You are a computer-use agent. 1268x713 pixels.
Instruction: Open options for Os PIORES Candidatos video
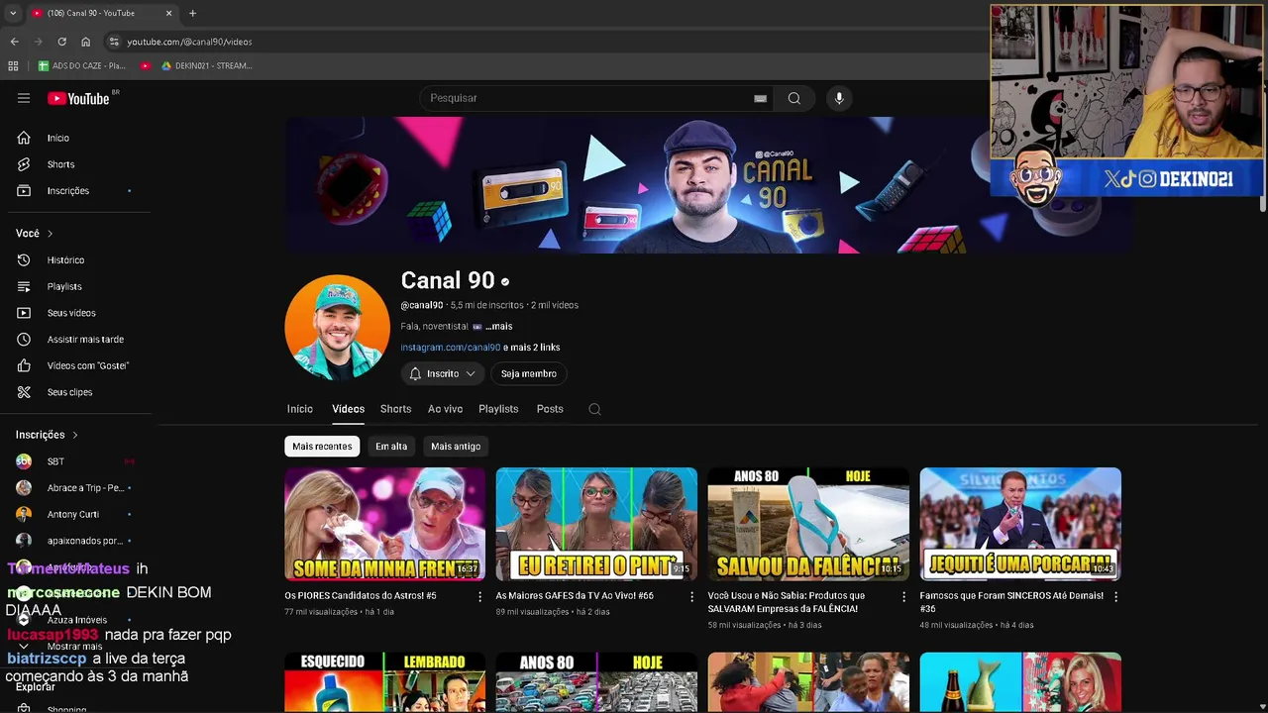click(479, 596)
